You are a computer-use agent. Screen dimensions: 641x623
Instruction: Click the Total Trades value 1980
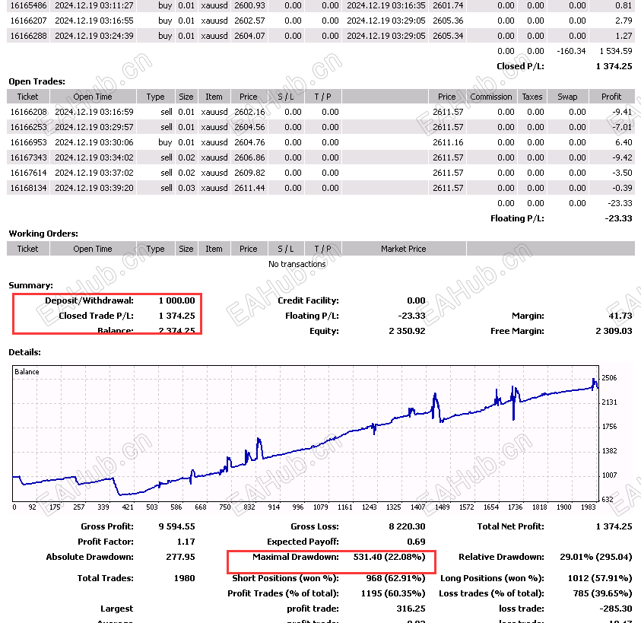pyautogui.click(x=184, y=577)
